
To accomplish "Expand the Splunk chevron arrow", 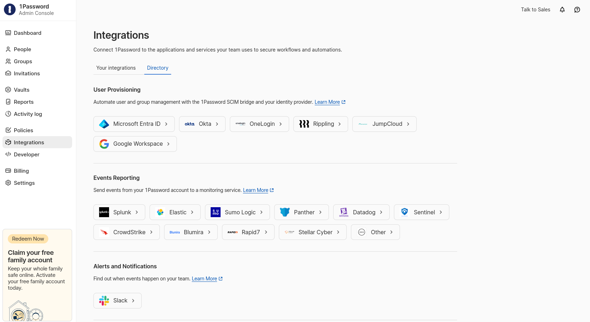I will point(137,212).
